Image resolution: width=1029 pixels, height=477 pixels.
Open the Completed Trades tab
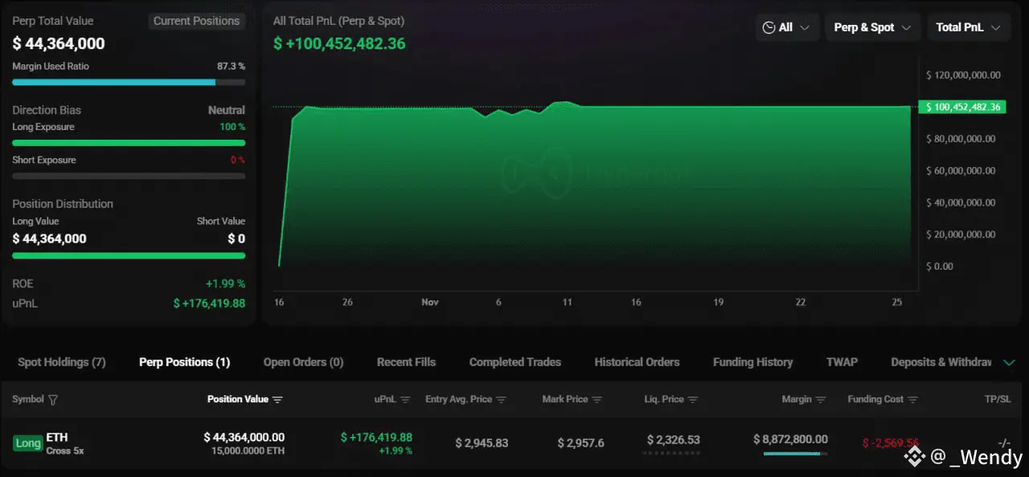515,362
